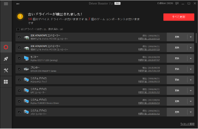This screenshot has height=129, width=198.
Task: Expand dropdown arrow for first IDE controller
Action: (191, 37)
